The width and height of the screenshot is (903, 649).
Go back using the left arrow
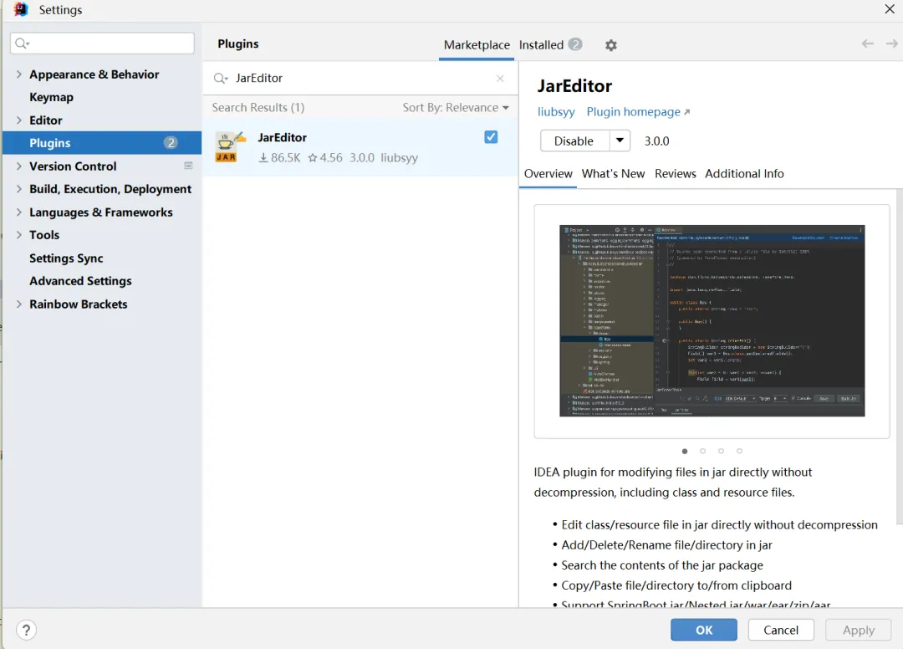pyautogui.click(x=867, y=43)
